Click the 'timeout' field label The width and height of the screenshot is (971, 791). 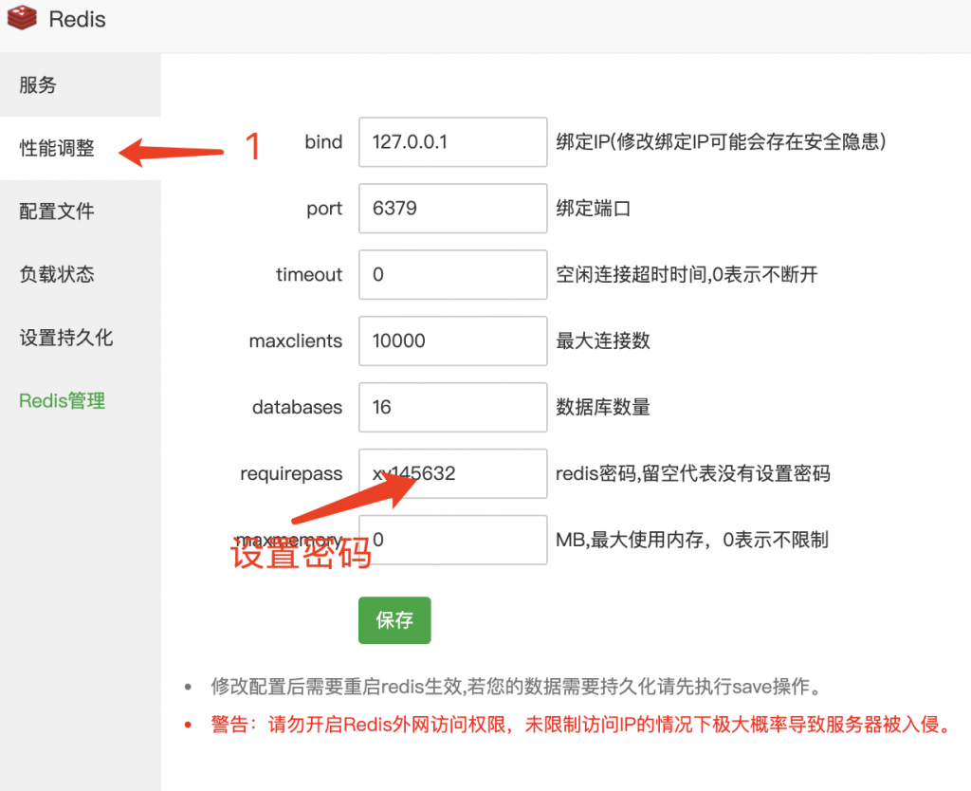(309, 274)
